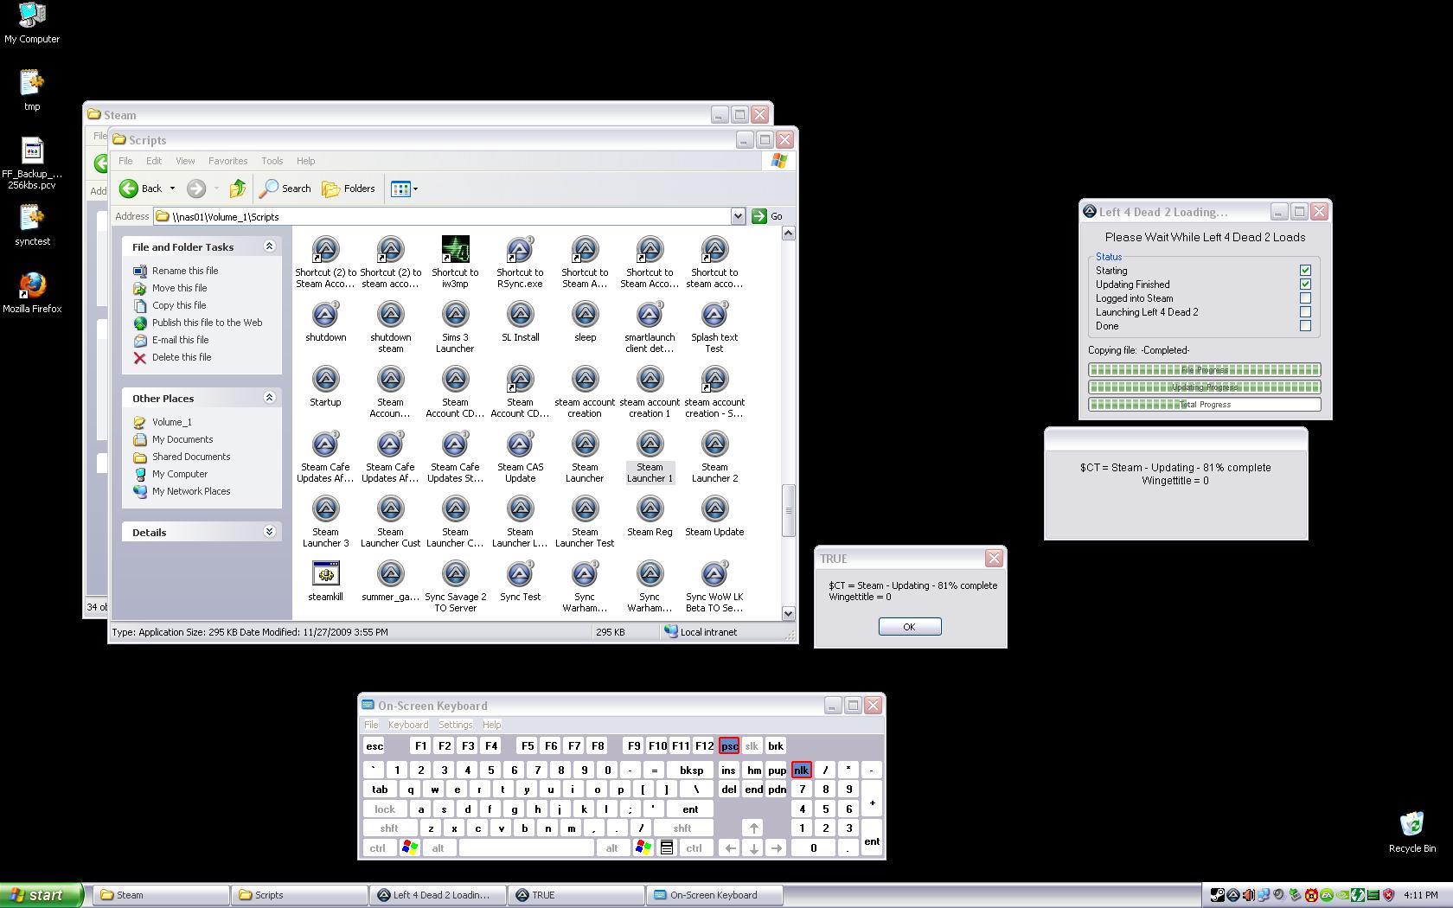Toggle the Starting status checkbox

[x=1305, y=271]
